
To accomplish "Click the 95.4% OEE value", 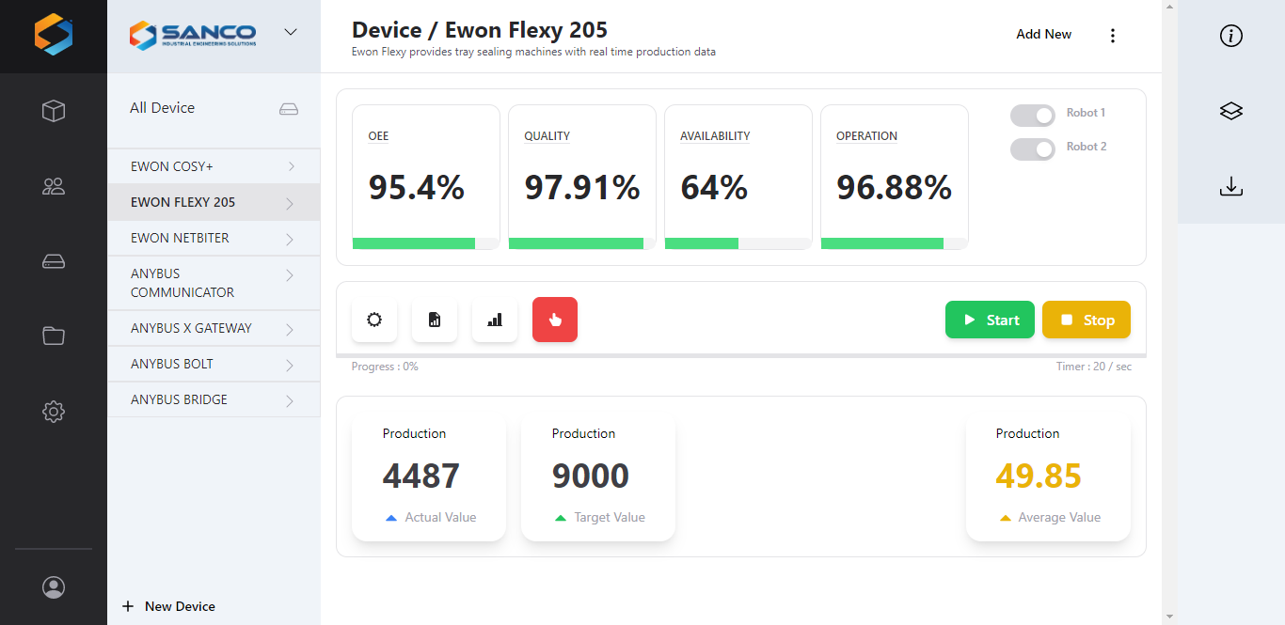I will click(x=417, y=188).
